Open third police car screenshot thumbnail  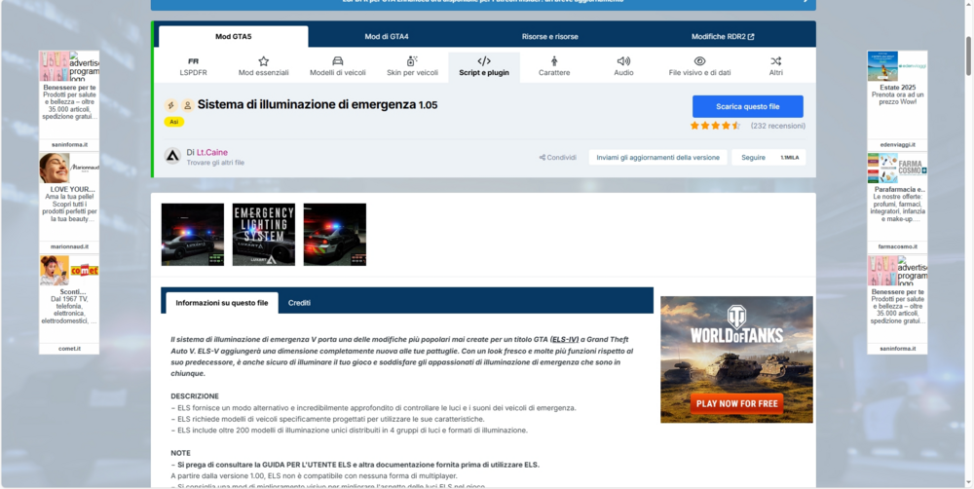pos(335,234)
